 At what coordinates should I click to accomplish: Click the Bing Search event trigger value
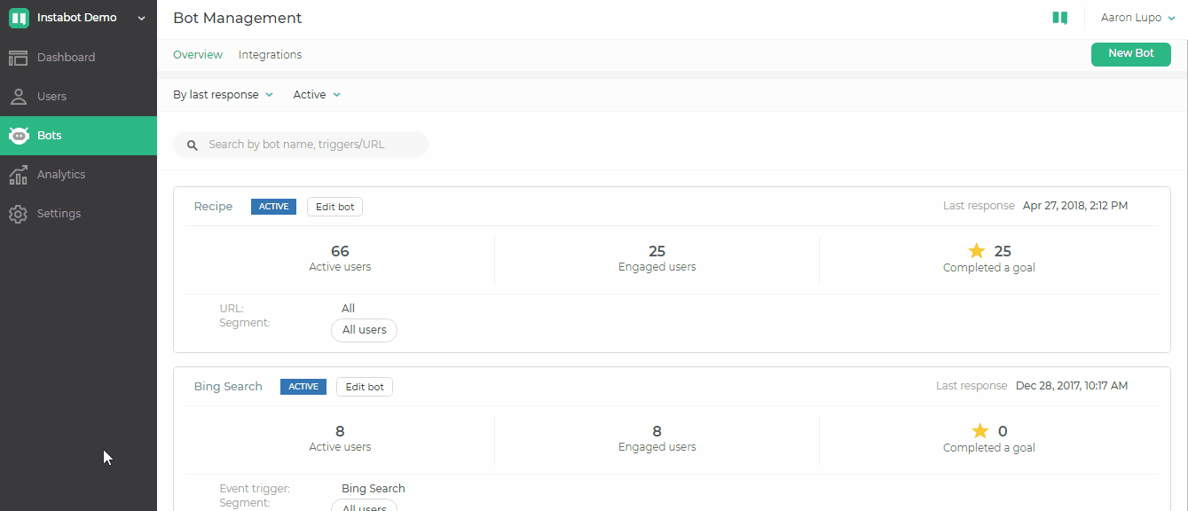coord(374,489)
